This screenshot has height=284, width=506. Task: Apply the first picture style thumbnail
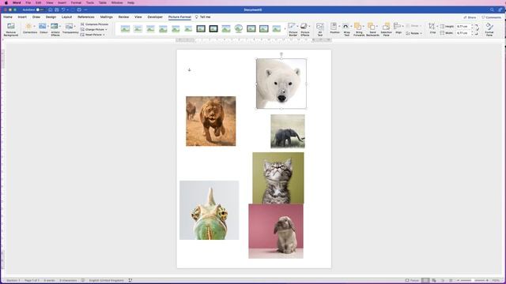125,29
